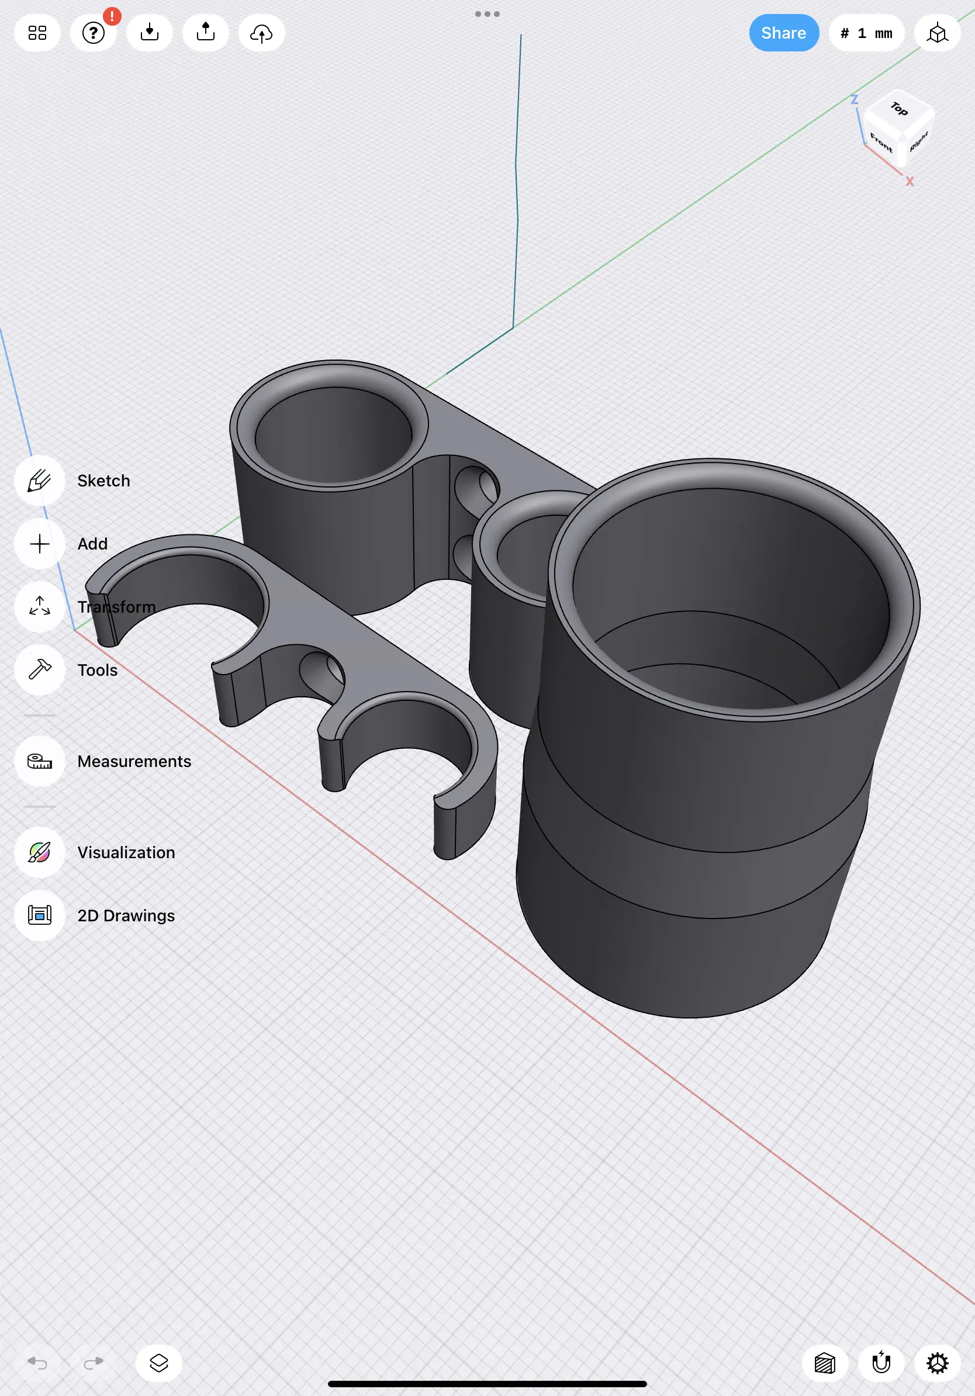975x1396 pixels.
Task: Open the Export options
Action: [205, 33]
